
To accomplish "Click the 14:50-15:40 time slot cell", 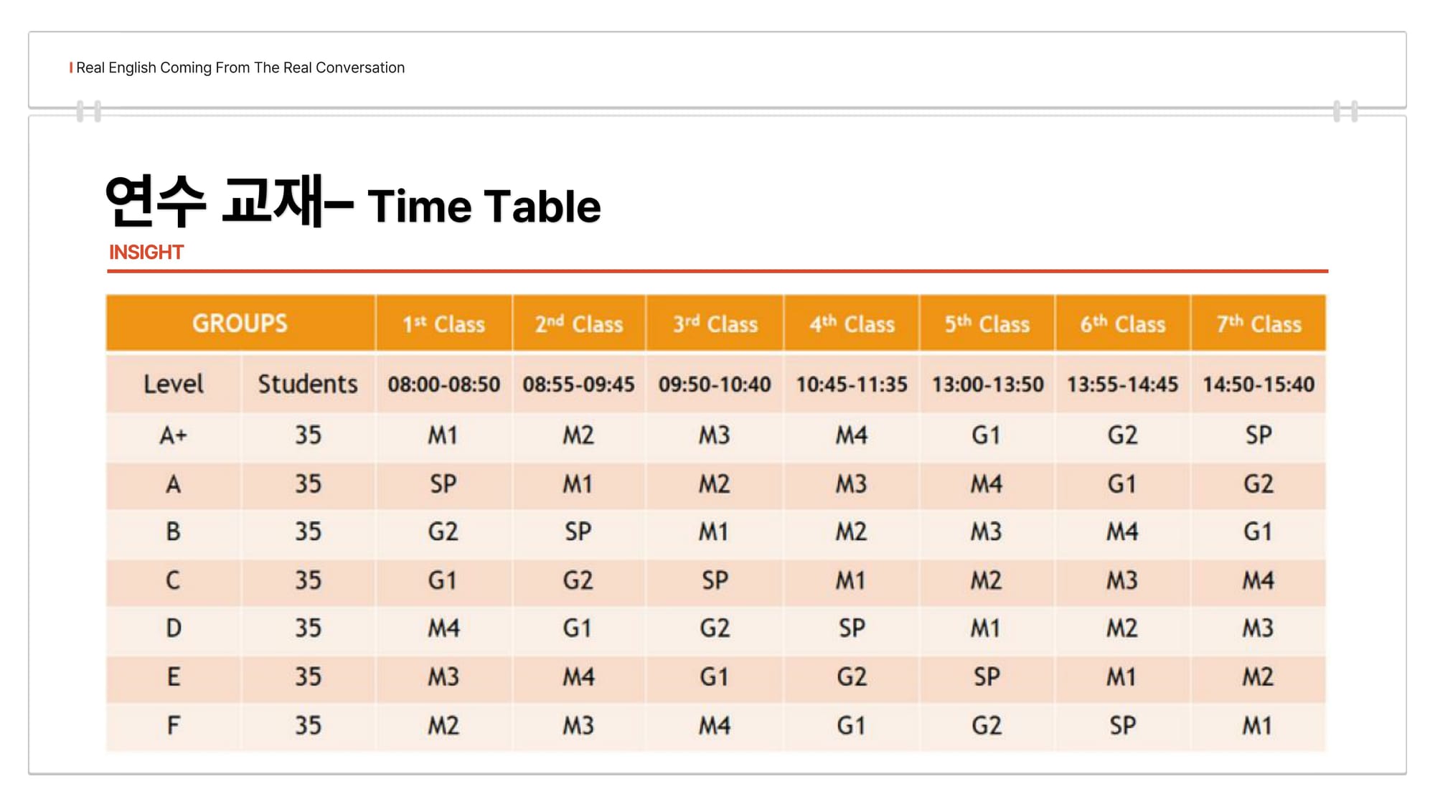I will coord(1258,384).
